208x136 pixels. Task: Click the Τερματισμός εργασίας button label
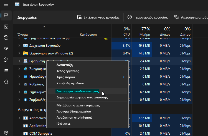click(151, 17)
